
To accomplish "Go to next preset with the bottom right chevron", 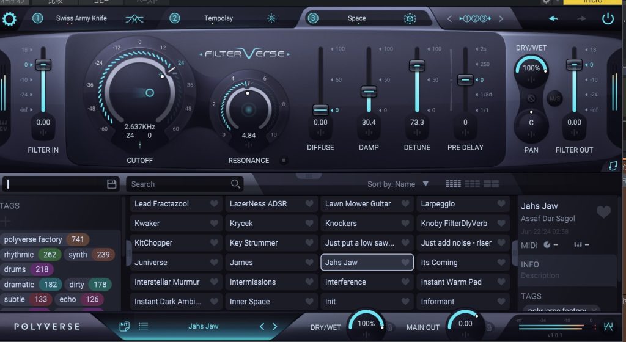I will click(x=274, y=327).
